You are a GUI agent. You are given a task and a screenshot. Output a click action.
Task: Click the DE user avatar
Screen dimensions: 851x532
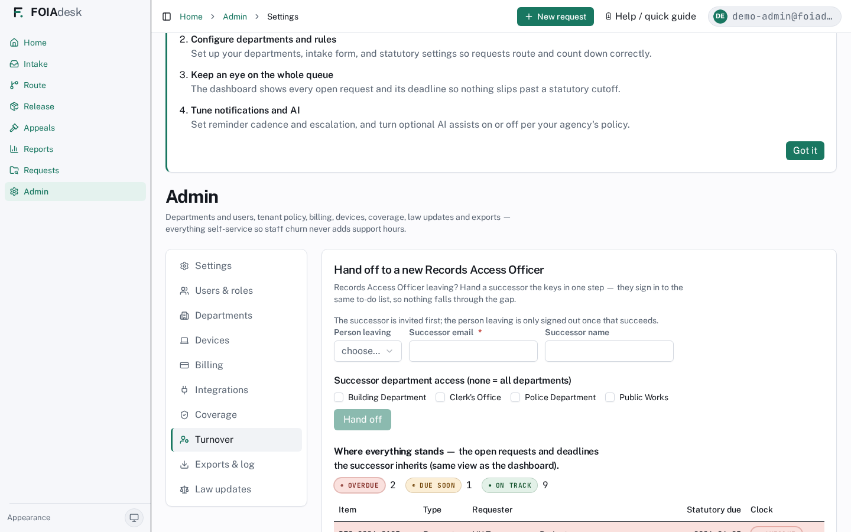tap(720, 17)
